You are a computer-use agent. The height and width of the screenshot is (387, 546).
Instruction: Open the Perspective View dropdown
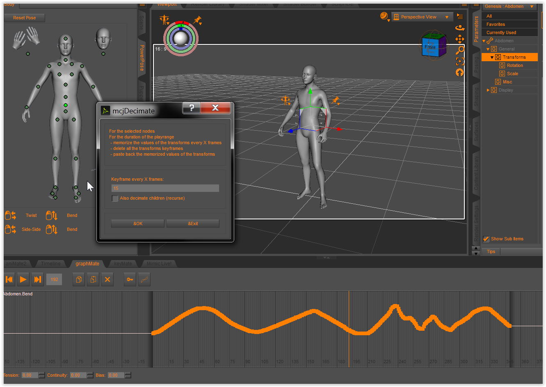pos(422,17)
